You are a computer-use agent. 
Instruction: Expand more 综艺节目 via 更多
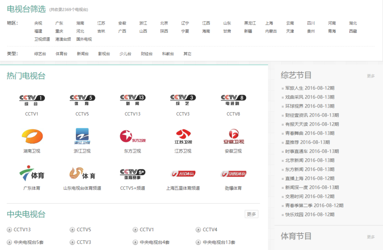371,76
